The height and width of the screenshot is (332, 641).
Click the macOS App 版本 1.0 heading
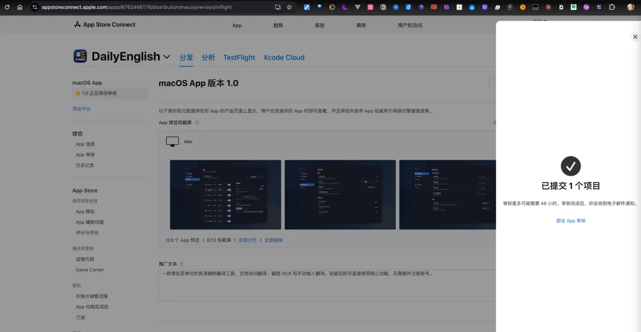click(198, 83)
